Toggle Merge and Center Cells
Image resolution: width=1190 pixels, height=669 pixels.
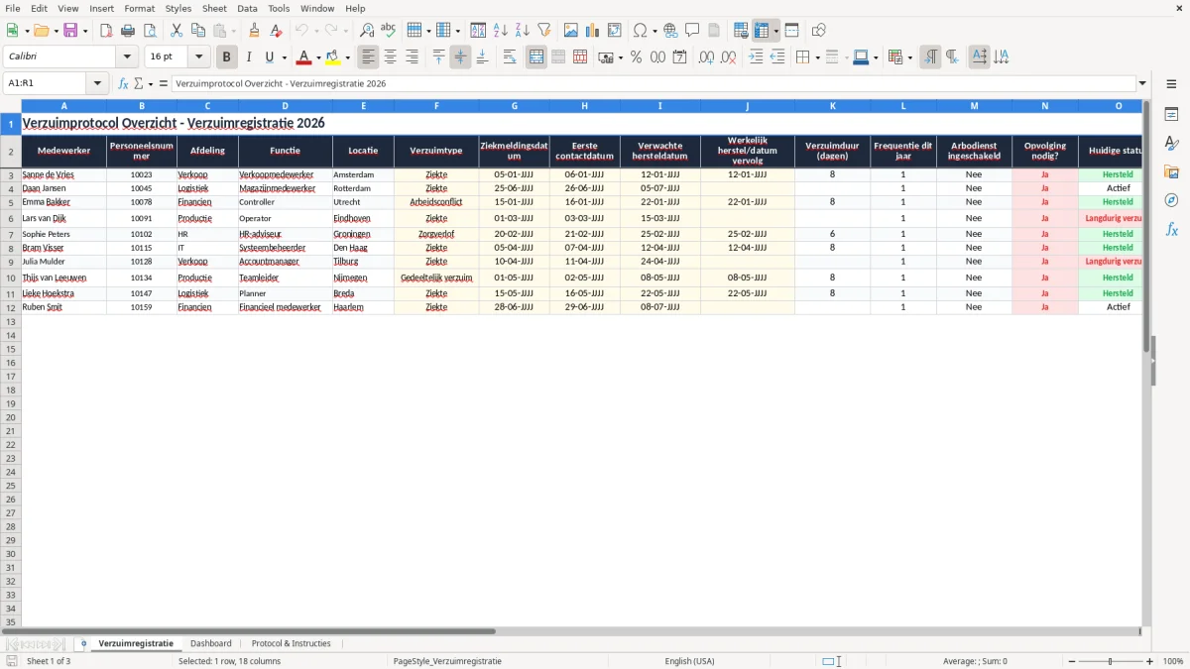536,57
